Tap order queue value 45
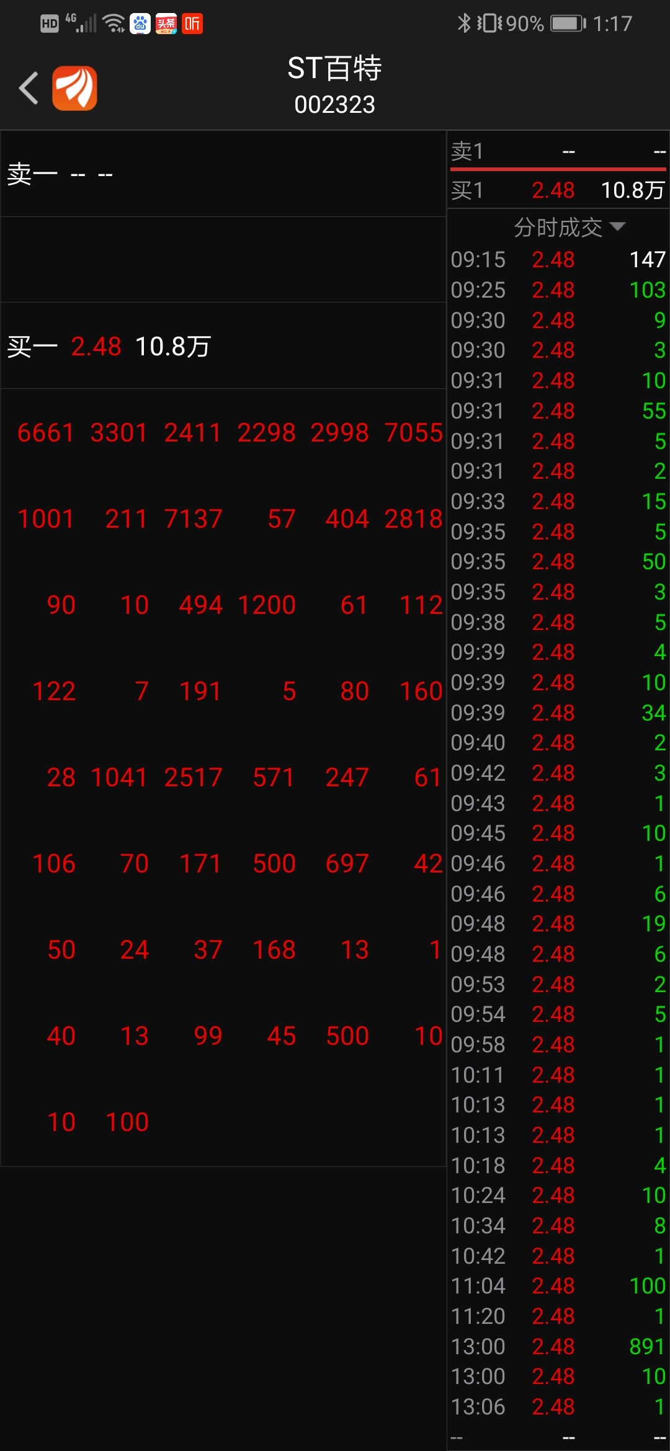 (x=281, y=1036)
